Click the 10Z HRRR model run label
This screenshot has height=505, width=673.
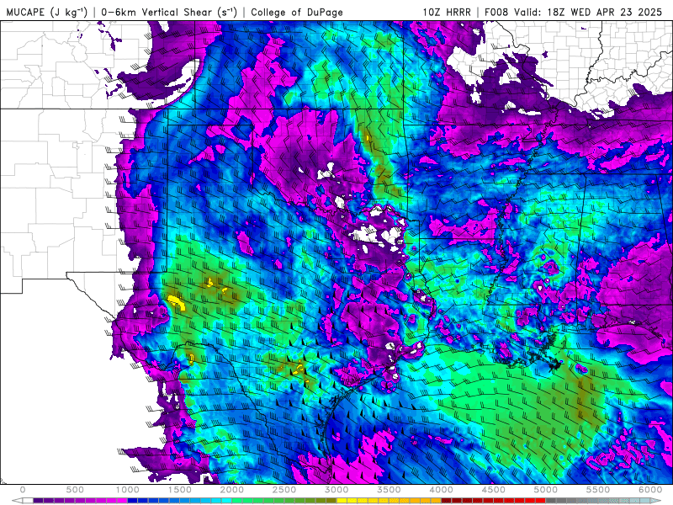pyautogui.click(x=447, y=12)
